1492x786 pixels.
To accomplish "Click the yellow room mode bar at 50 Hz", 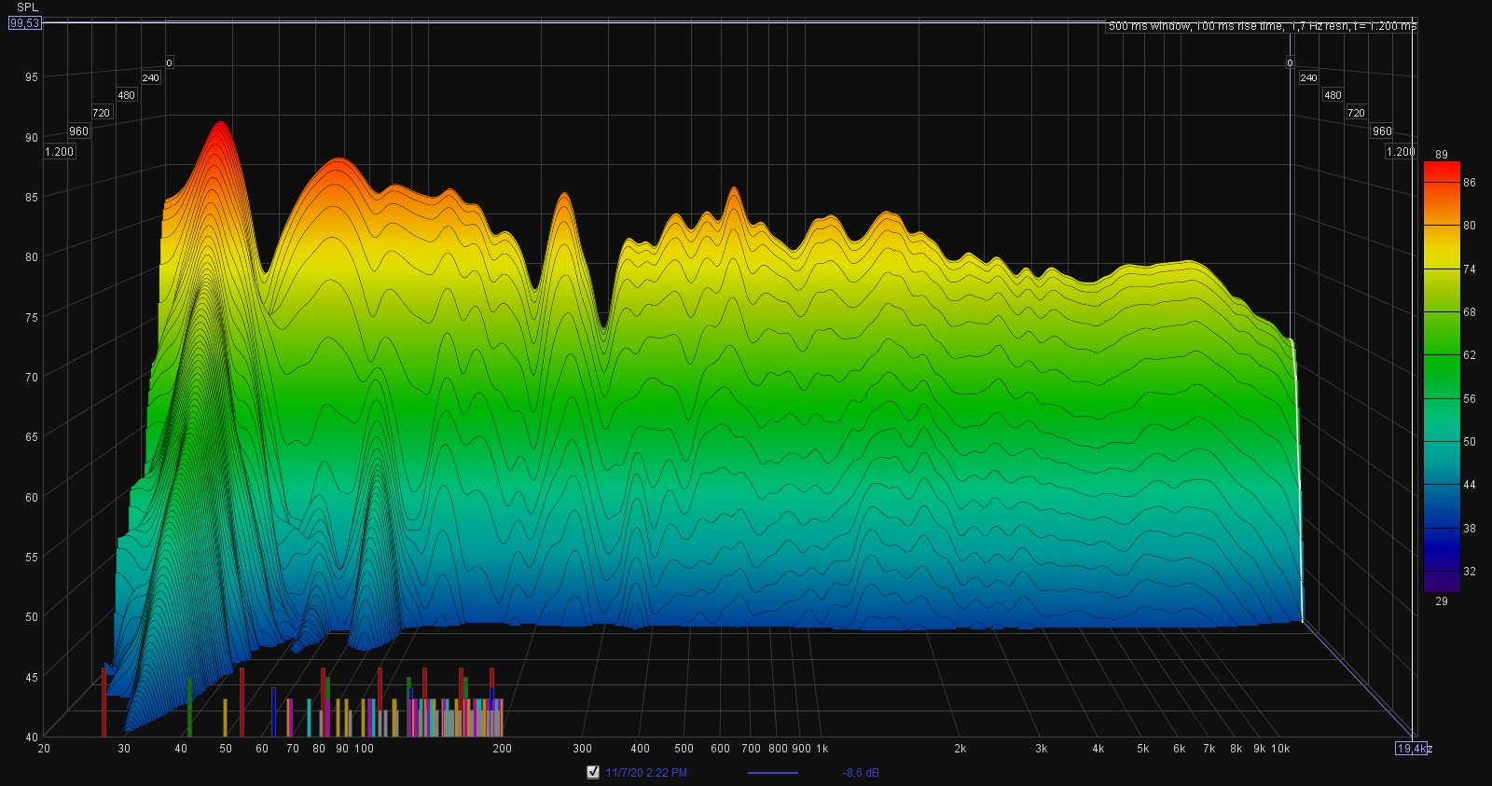I will click(x=225, y=717).
